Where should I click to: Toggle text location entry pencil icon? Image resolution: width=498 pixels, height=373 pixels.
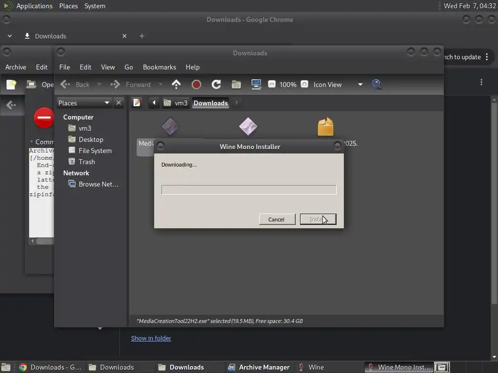click(x=137, y=103)
